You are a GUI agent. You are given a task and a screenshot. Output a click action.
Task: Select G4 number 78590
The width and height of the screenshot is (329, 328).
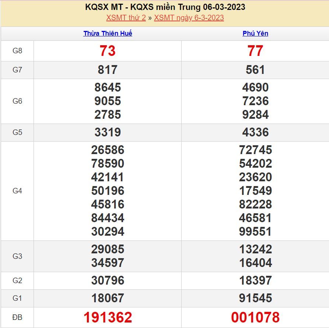108,164
